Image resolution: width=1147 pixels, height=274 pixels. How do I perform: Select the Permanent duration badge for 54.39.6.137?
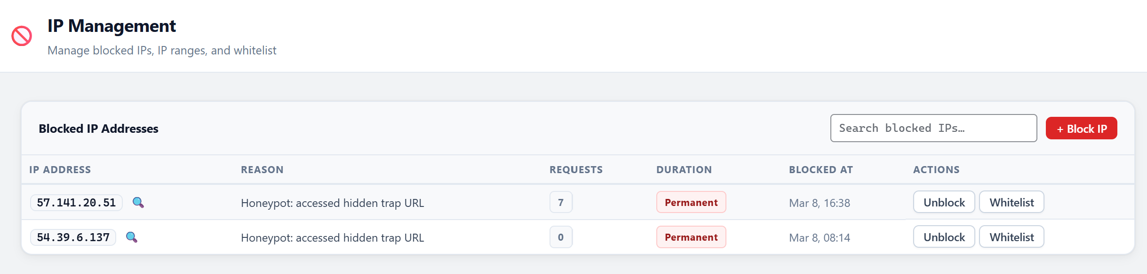691,237
